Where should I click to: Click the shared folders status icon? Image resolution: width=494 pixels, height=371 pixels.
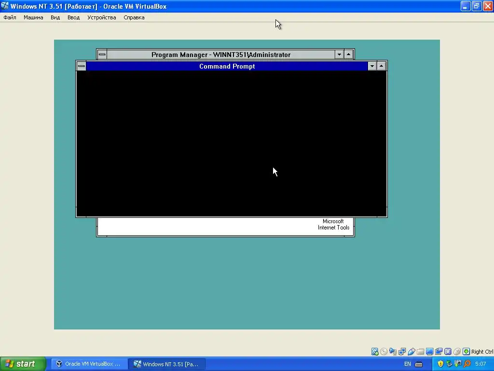click(420, 352)
